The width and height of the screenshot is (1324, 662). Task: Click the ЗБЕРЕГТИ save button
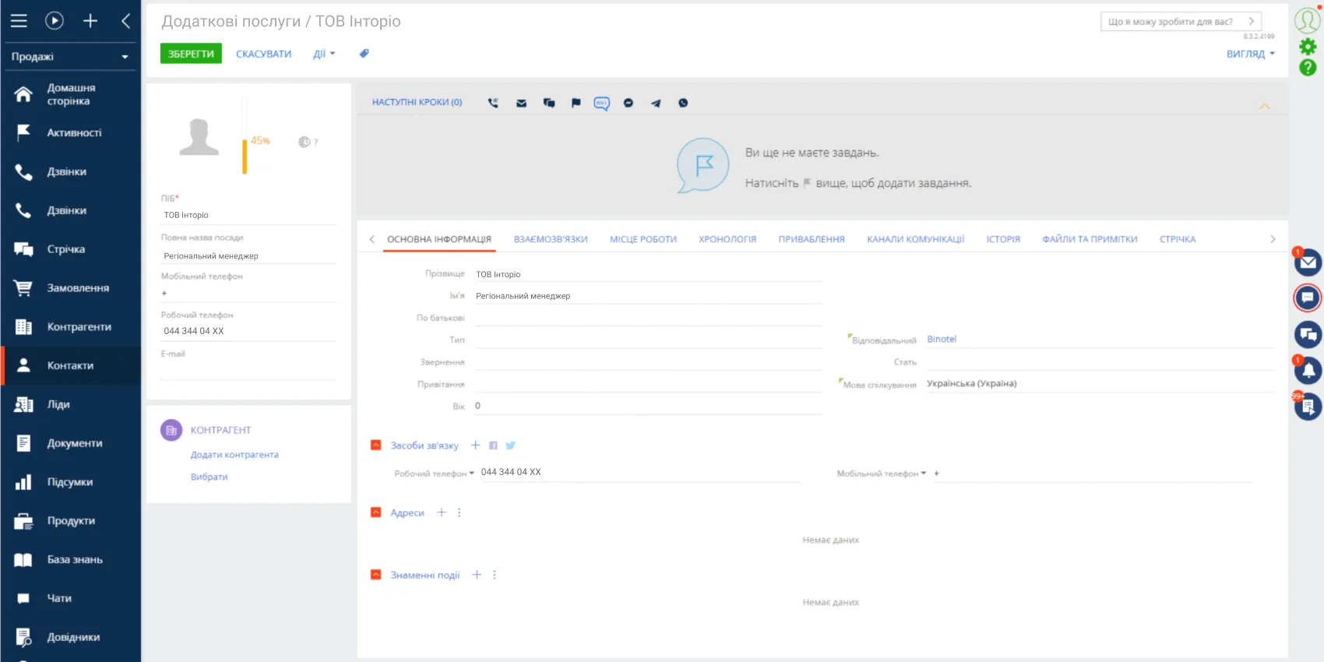point(191,54)
